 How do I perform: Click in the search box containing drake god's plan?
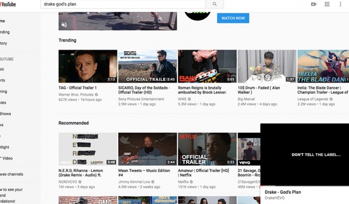point(123,4)
